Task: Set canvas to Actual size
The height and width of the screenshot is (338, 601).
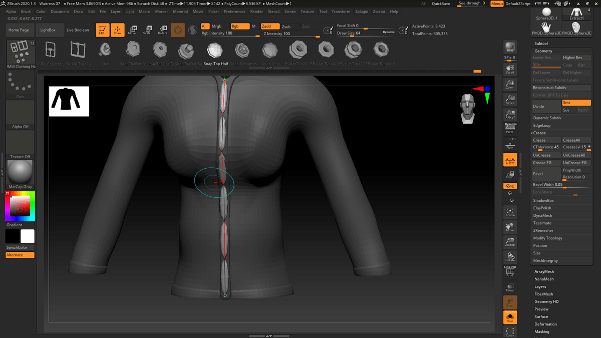Action: [510, 99]
